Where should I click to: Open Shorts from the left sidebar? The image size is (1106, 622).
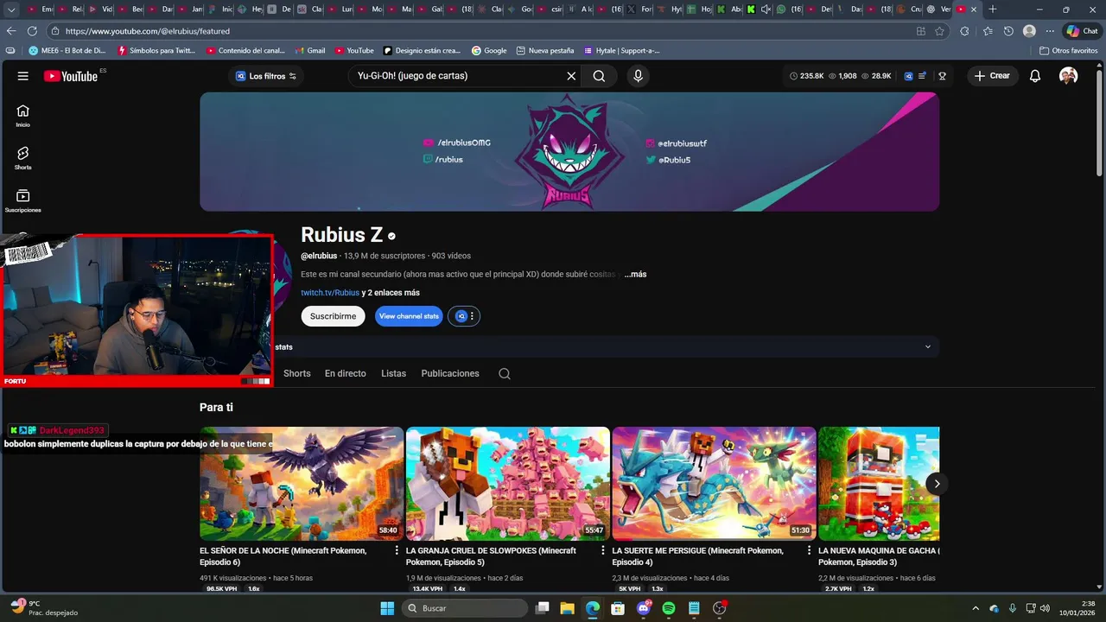23,158
